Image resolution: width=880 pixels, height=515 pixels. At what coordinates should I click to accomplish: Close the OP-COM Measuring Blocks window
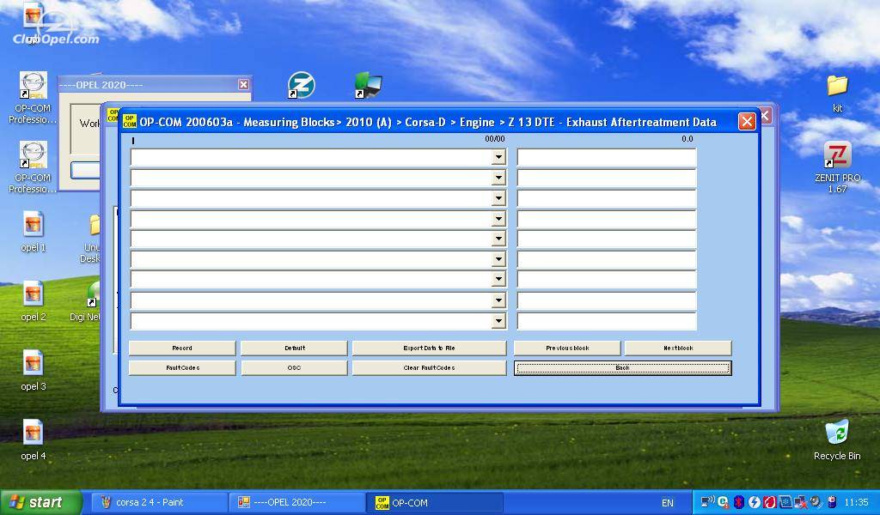(x=747, y=122)
